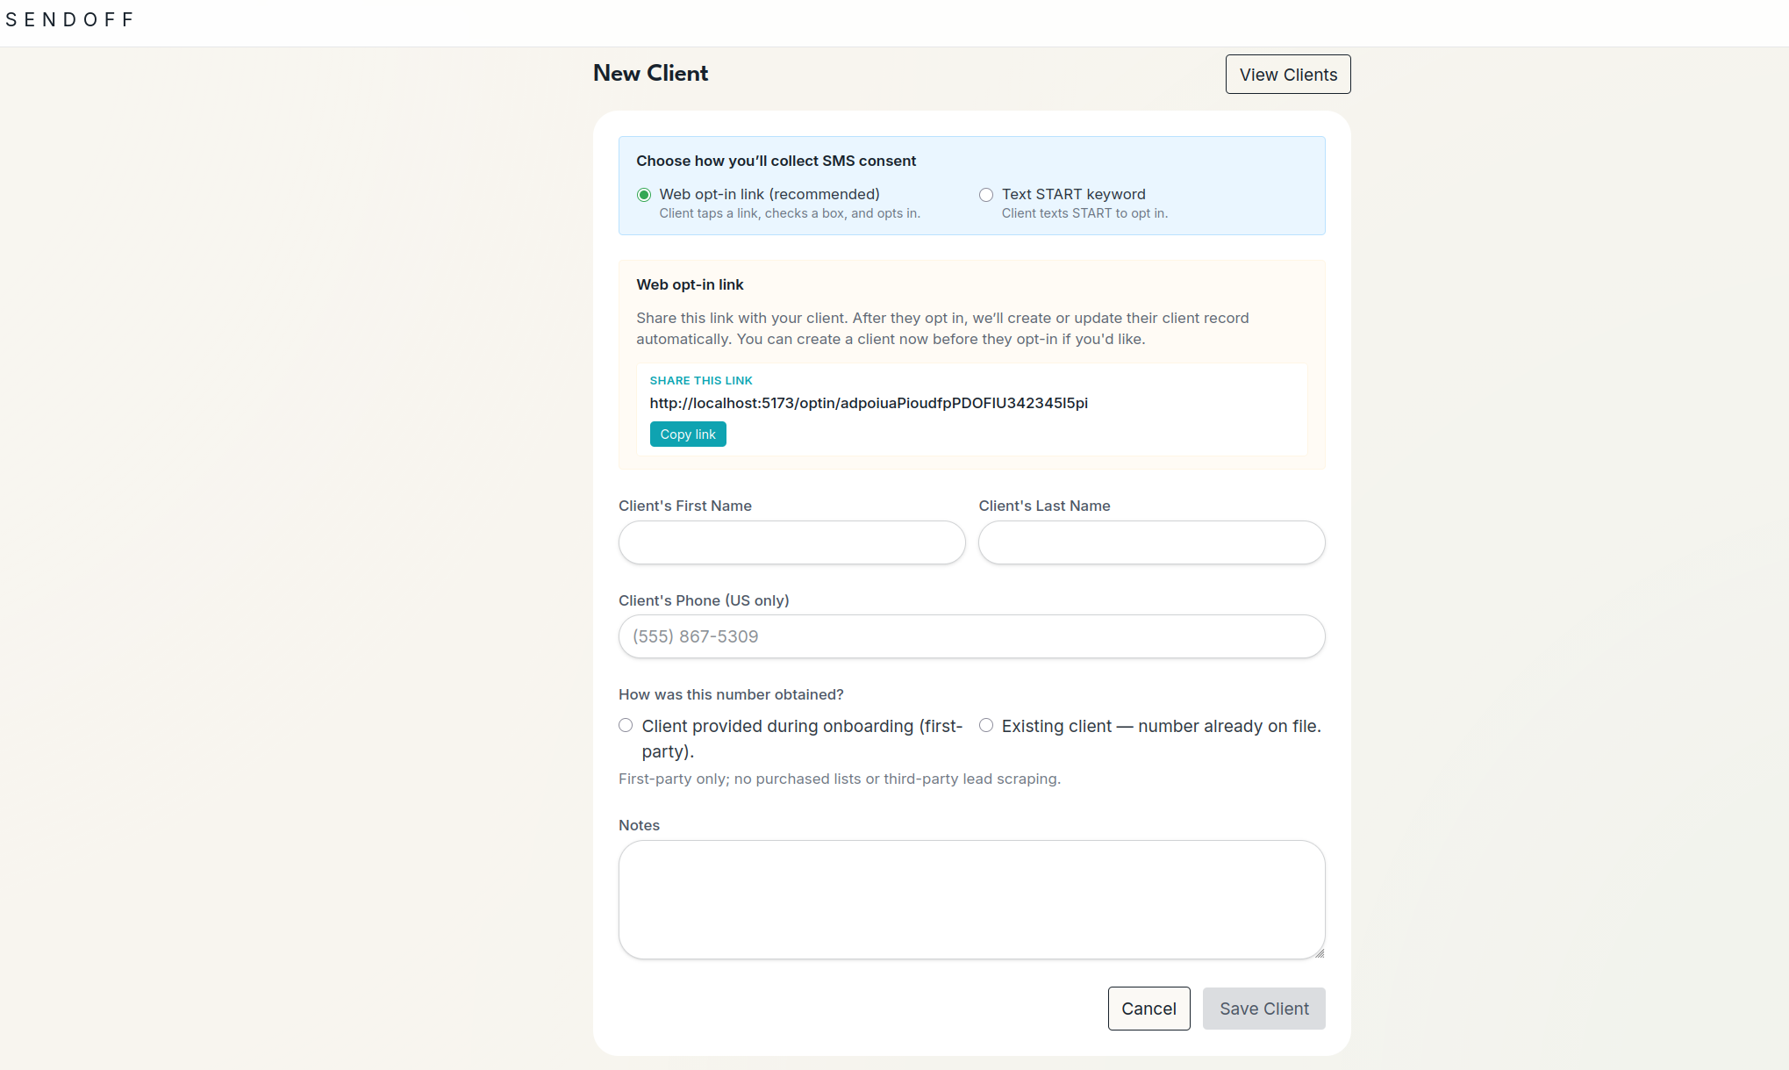Focus the Client's Last Name field
Screen dimensions: 1789x1070
(1151, 542)
